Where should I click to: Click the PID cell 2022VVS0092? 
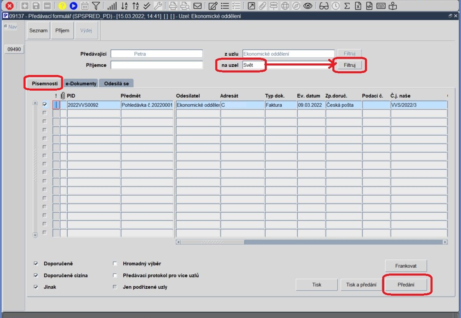point(94,105)
